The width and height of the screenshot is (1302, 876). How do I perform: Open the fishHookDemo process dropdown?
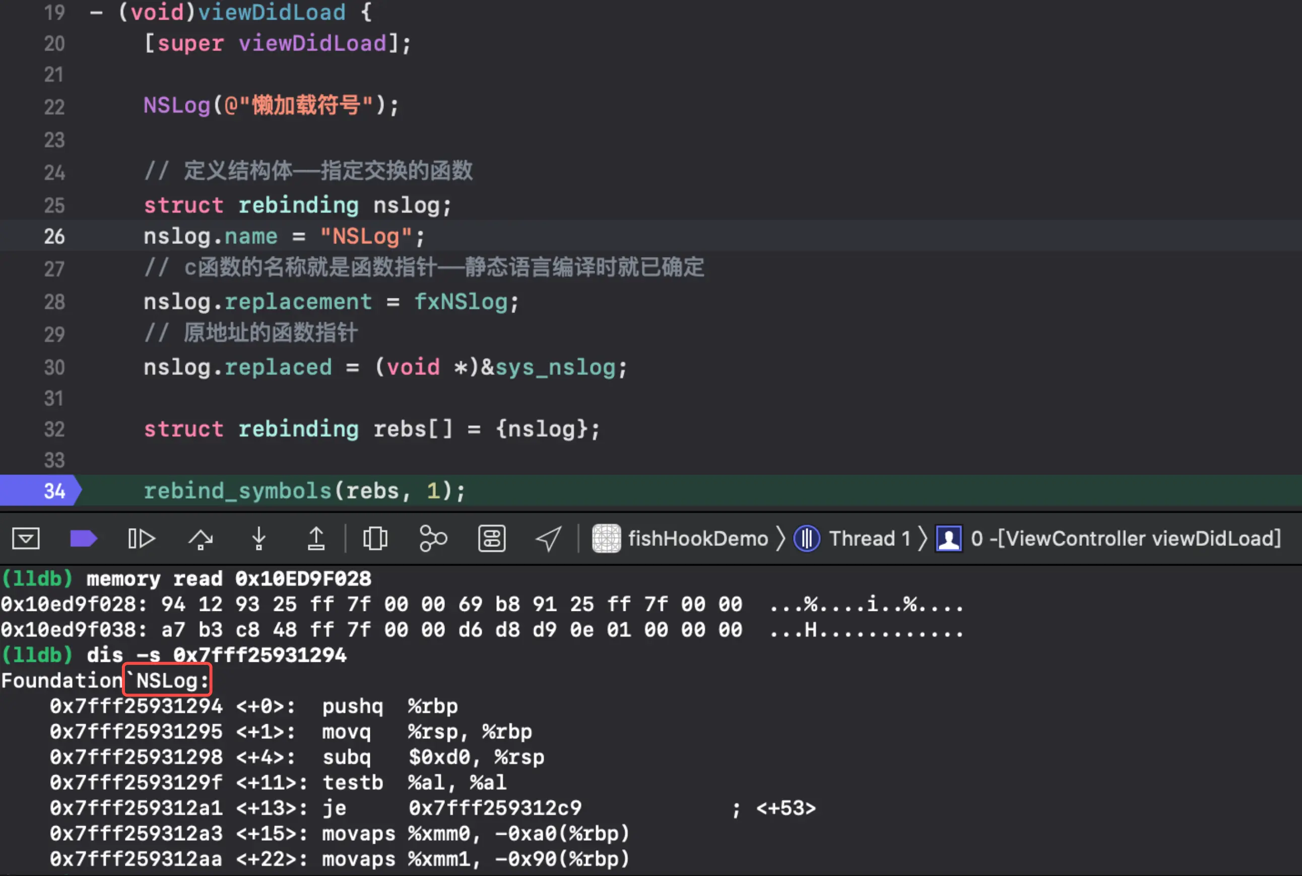698,539
